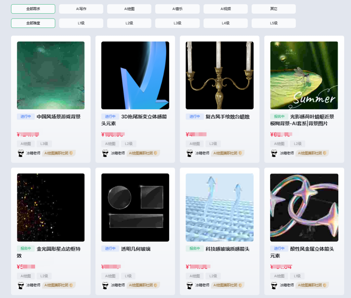Choose the AI视频 category filter

(x=226, y=9)
